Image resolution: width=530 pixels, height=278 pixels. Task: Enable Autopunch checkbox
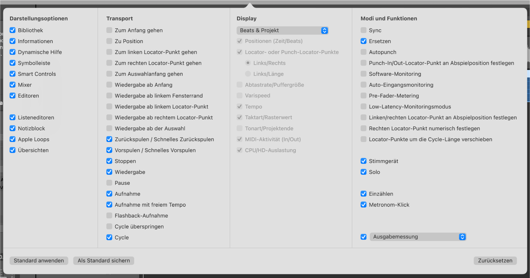coord(363,52)
